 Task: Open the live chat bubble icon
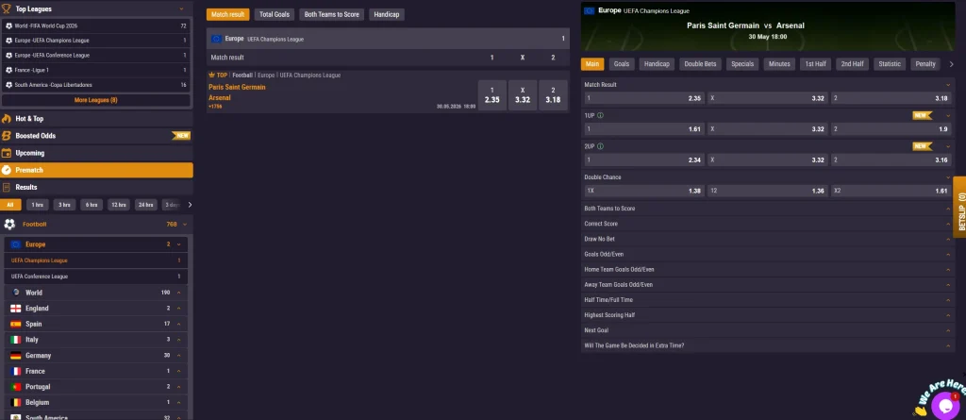tap(943, 405)
